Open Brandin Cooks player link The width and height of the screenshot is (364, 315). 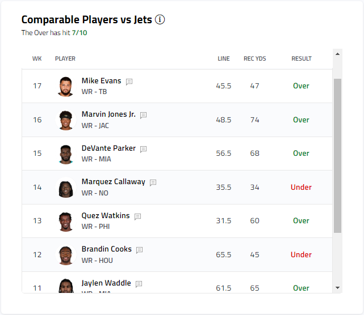(106, 249)
